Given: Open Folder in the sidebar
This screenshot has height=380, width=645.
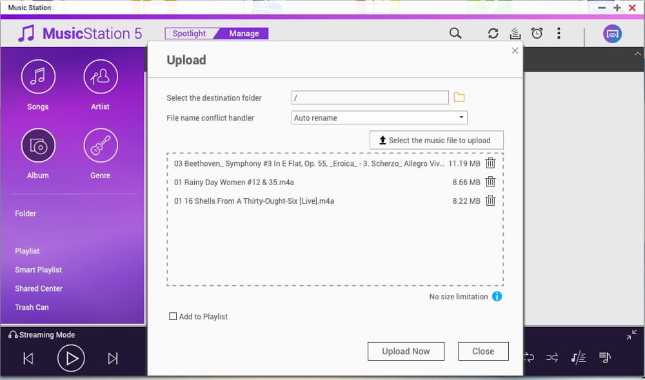Looking at the screenshot, I should [26, 214].
